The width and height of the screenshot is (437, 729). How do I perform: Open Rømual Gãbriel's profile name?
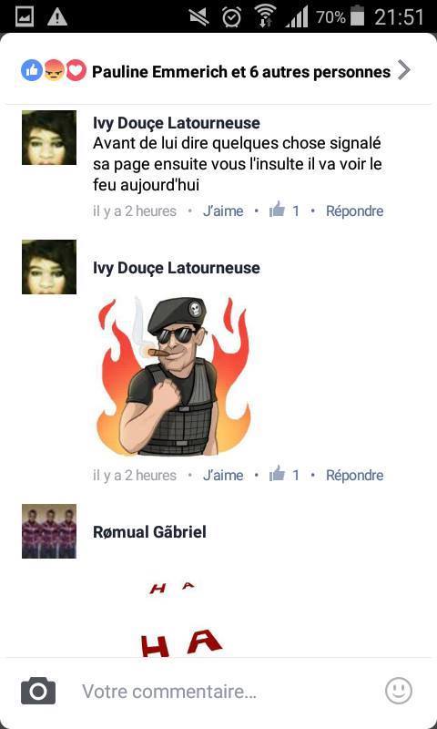pyautogui.click(x=149, y=532)
